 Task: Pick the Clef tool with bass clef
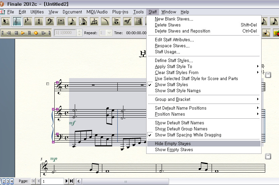(50, 21)
